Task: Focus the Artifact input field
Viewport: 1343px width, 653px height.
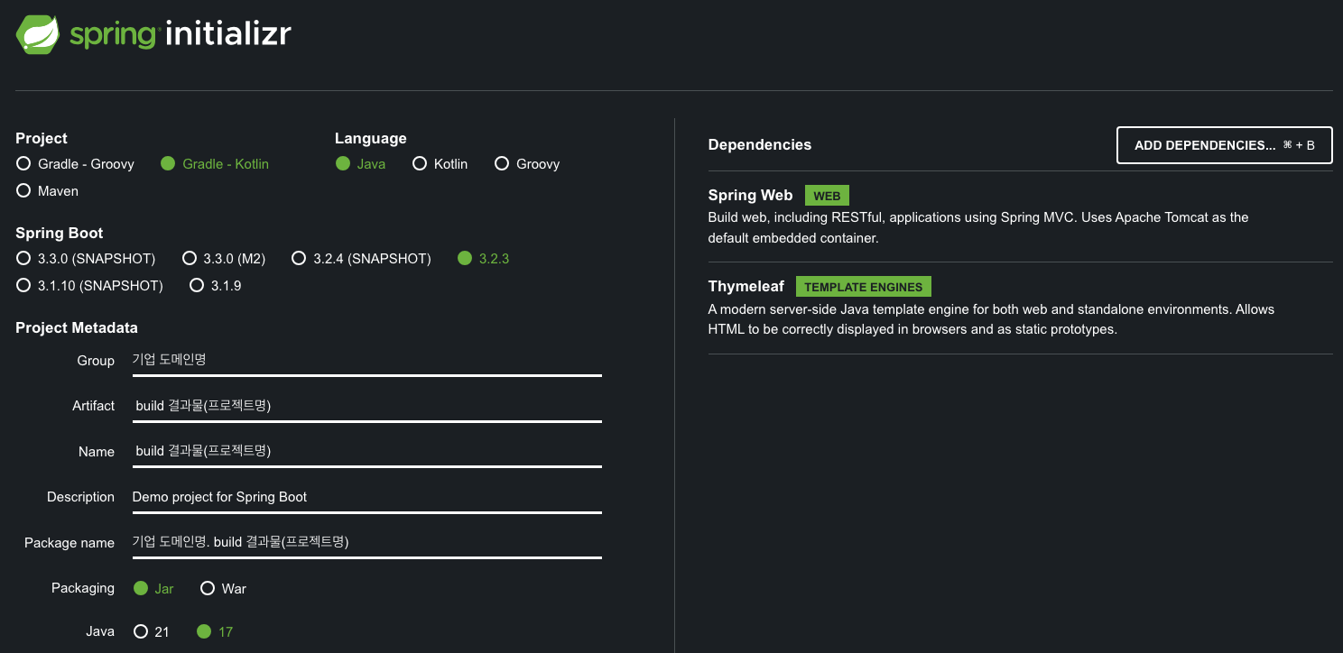Action: (366, 406)
